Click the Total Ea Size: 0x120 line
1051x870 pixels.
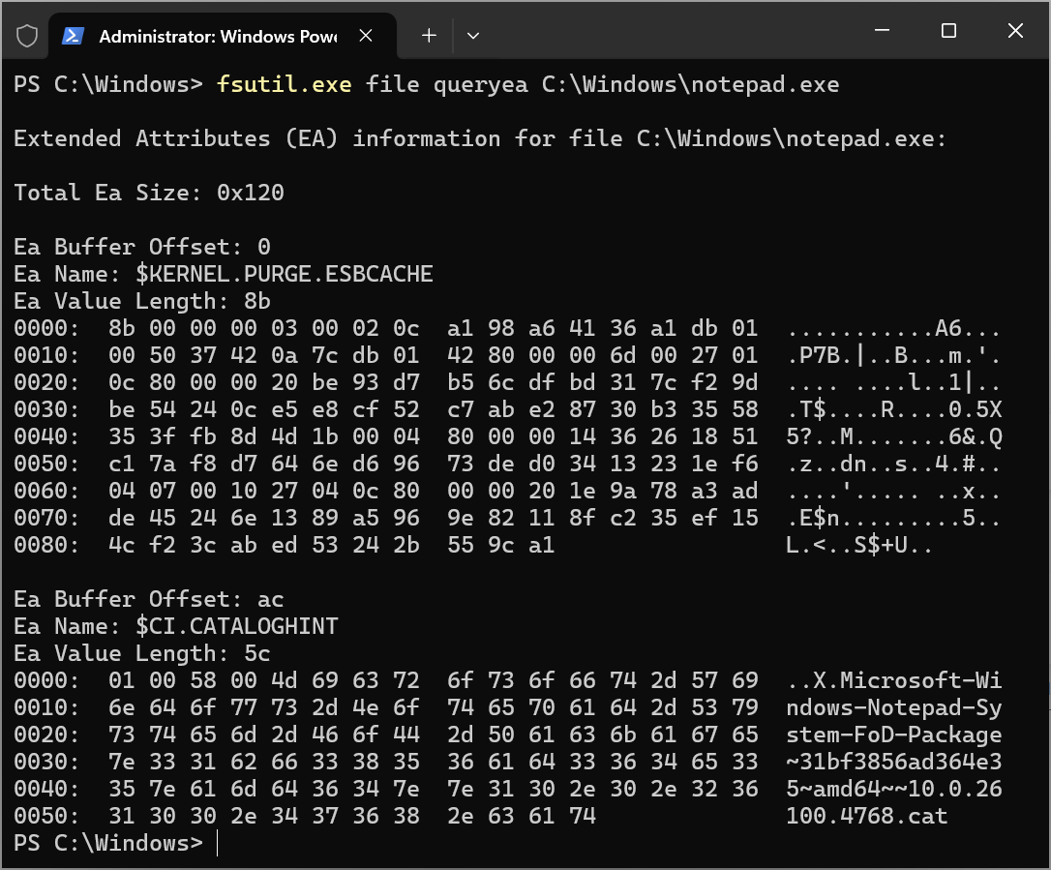click(149, 193)
